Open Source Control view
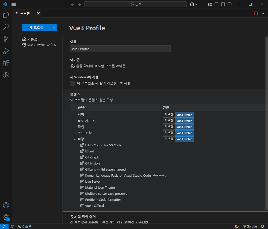268x229 pixels. click(6, 39)
